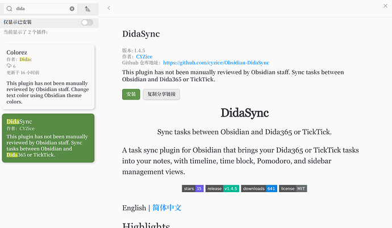Click the stars 15 badge
Image resolution: width=392 pixels, height=228 pixels.
tap(193, 188)
